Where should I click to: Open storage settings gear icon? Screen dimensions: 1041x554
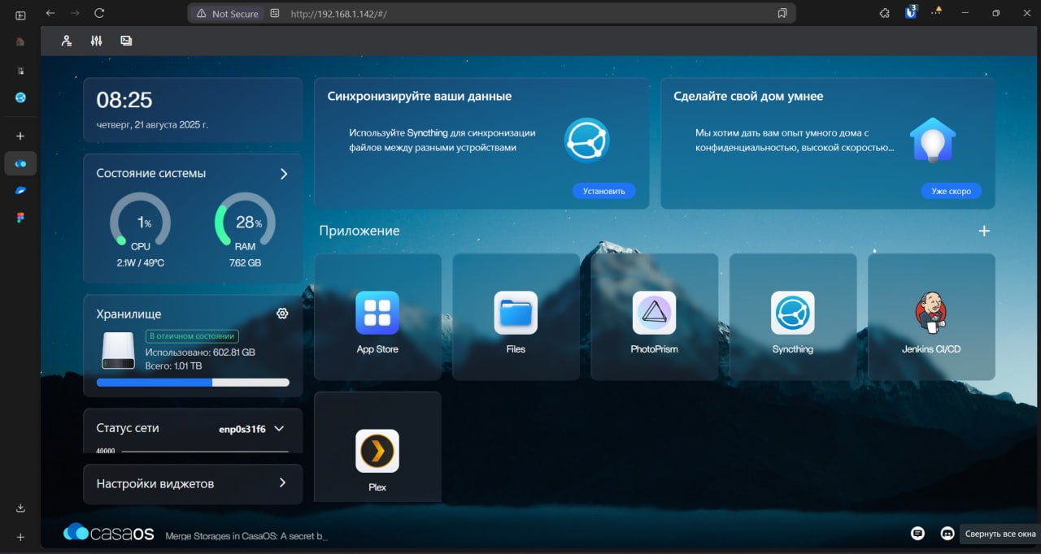[282, 314]
